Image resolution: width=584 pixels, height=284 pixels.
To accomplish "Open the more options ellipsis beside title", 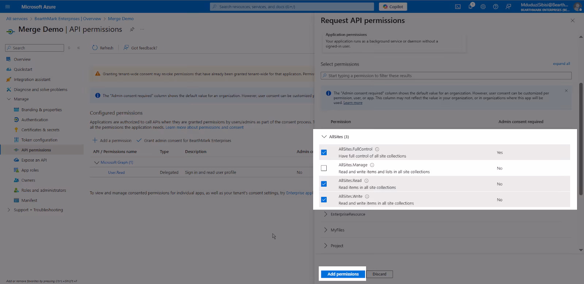I will [142, 29].
